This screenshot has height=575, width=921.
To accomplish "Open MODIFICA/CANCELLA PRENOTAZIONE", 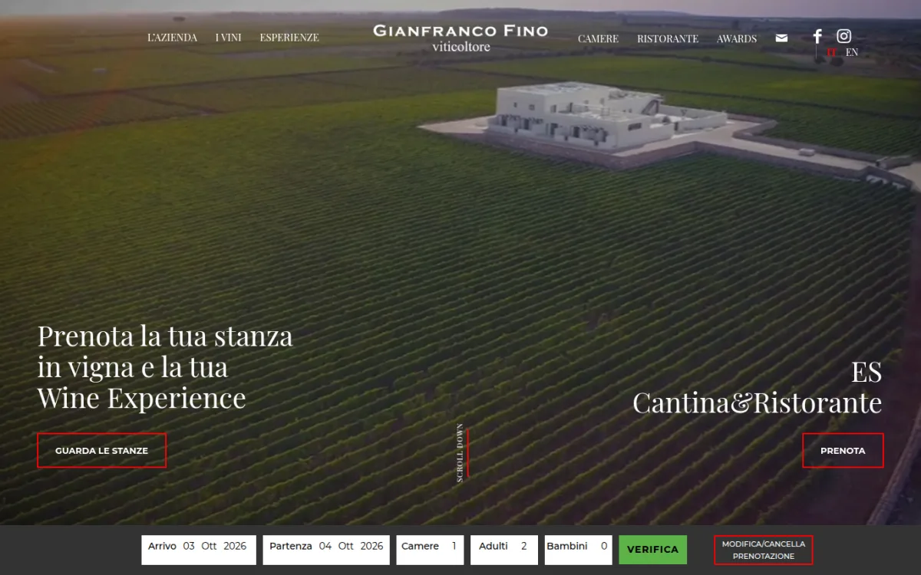I will 764,550.
